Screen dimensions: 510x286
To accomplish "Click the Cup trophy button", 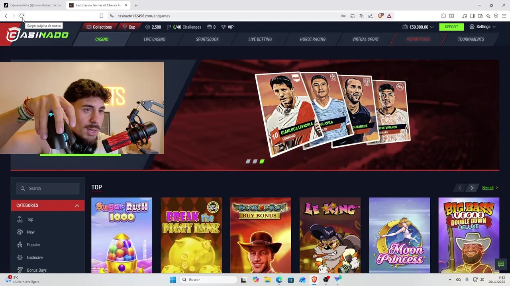I will coord(129,27).
